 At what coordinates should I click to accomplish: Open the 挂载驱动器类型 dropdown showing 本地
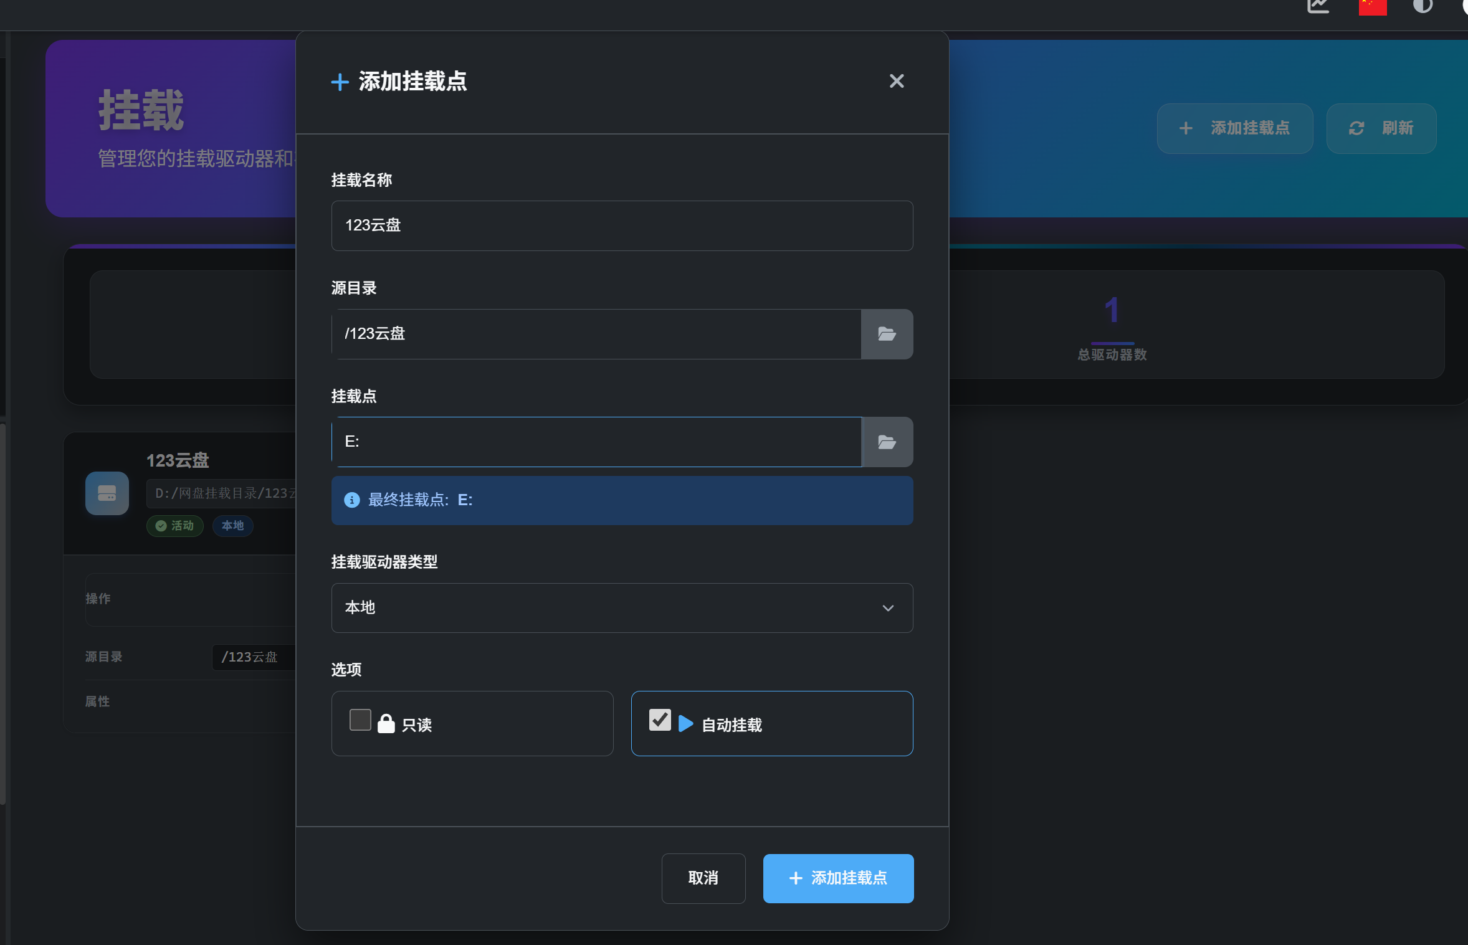coord(621,608)
